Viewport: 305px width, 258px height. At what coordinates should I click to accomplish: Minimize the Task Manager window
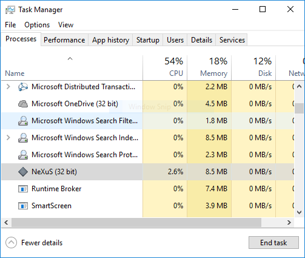[x=235, y=9]
